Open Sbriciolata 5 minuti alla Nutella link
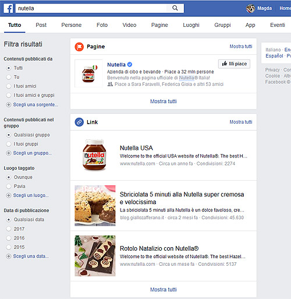Image resolution: width=291 pixels, height=299 pixels. coord(182,198)
